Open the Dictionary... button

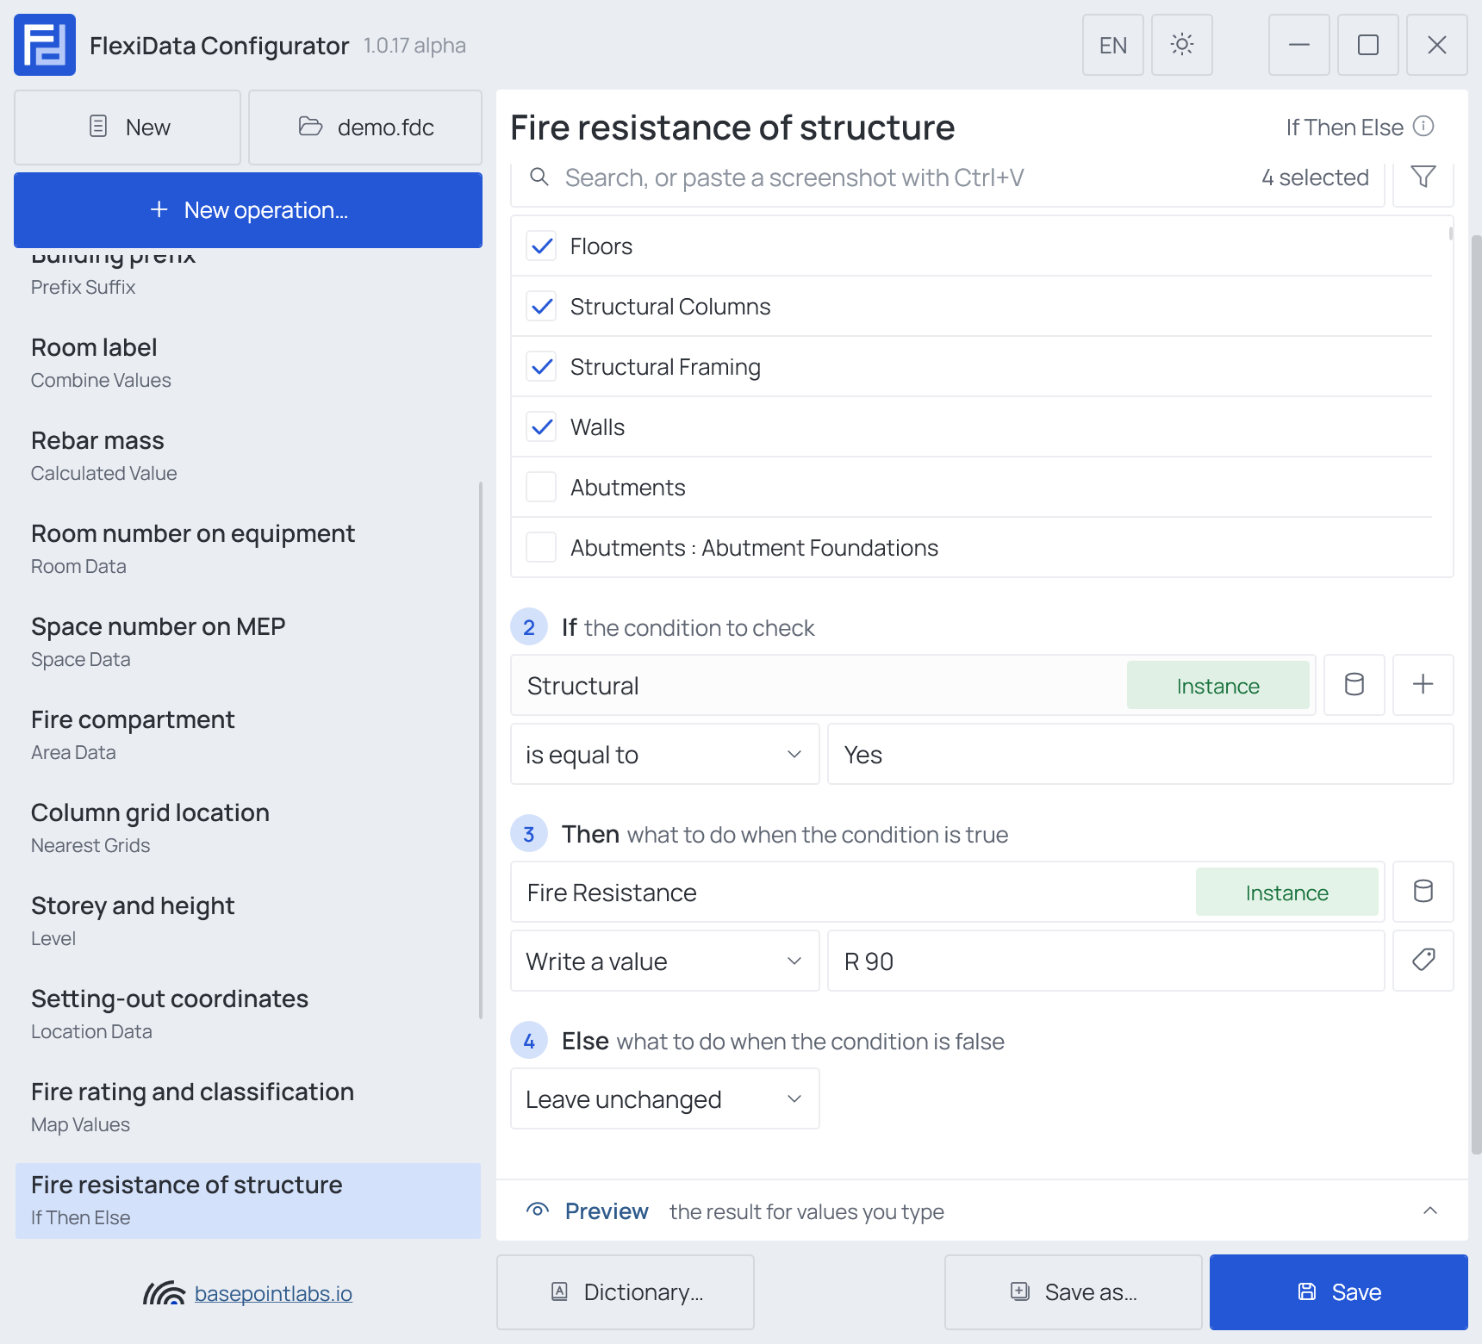click(626, 1292)
